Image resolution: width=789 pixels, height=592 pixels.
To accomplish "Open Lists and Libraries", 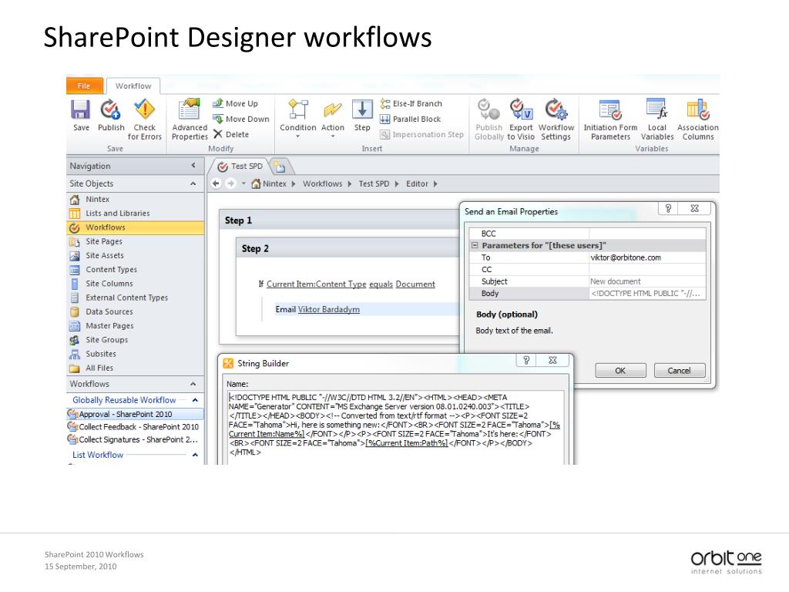I will 135,214.
